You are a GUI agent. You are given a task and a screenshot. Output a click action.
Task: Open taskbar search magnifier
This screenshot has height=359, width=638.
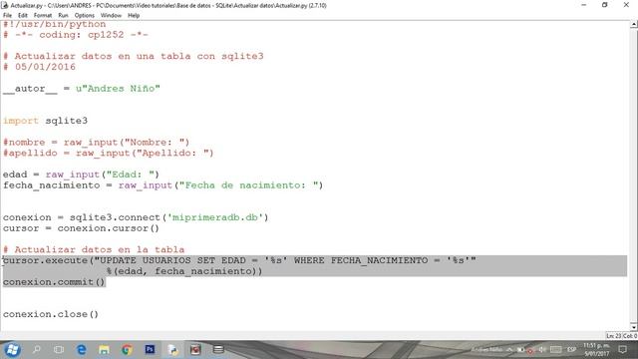pos(37,349)
